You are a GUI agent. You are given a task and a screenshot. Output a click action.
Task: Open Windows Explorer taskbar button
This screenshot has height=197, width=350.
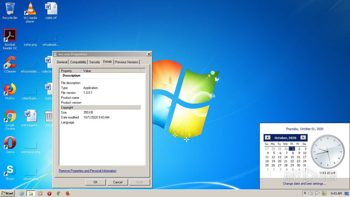point(31,193)
